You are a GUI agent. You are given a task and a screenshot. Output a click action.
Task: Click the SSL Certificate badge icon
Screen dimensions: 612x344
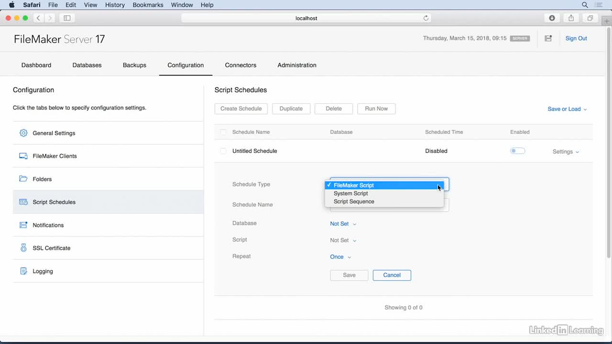23,248
